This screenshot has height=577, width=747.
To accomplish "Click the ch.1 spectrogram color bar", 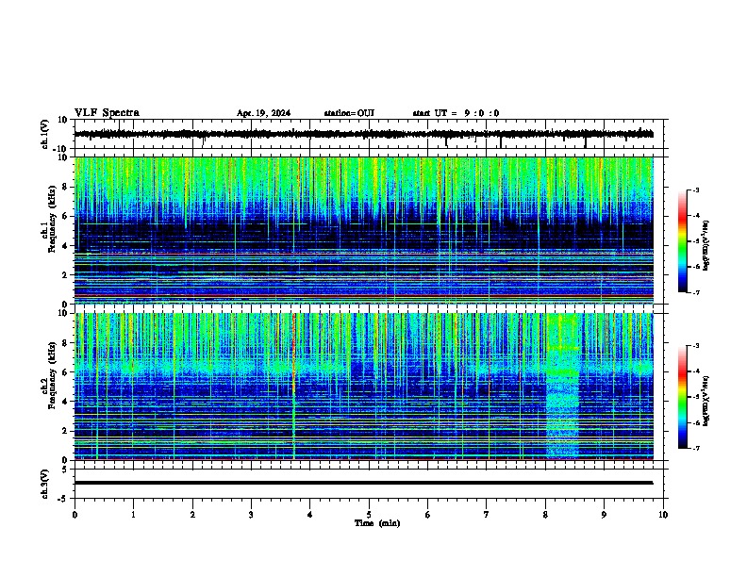I will click(x=683, y=241).
